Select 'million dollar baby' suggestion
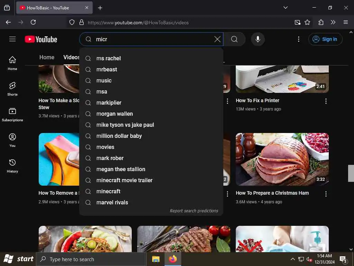Image resolution: width=354 pixels, height=266 pixels. tap(151, 136)
